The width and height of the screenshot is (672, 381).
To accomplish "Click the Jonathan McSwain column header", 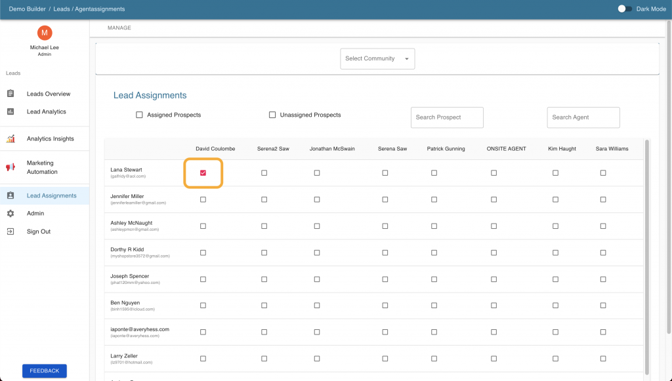I will click(x=332, y=149).
